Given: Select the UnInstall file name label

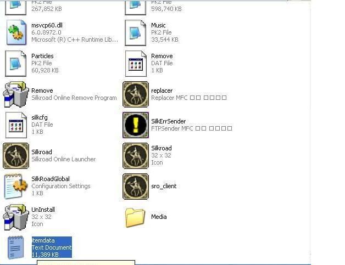Looking at the screenshot, I should point(43,210).
